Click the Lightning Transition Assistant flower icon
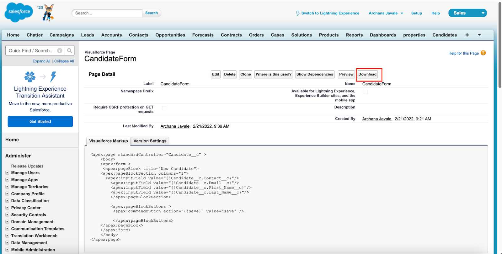The image size is (502, 254). (x=30, y=77)
